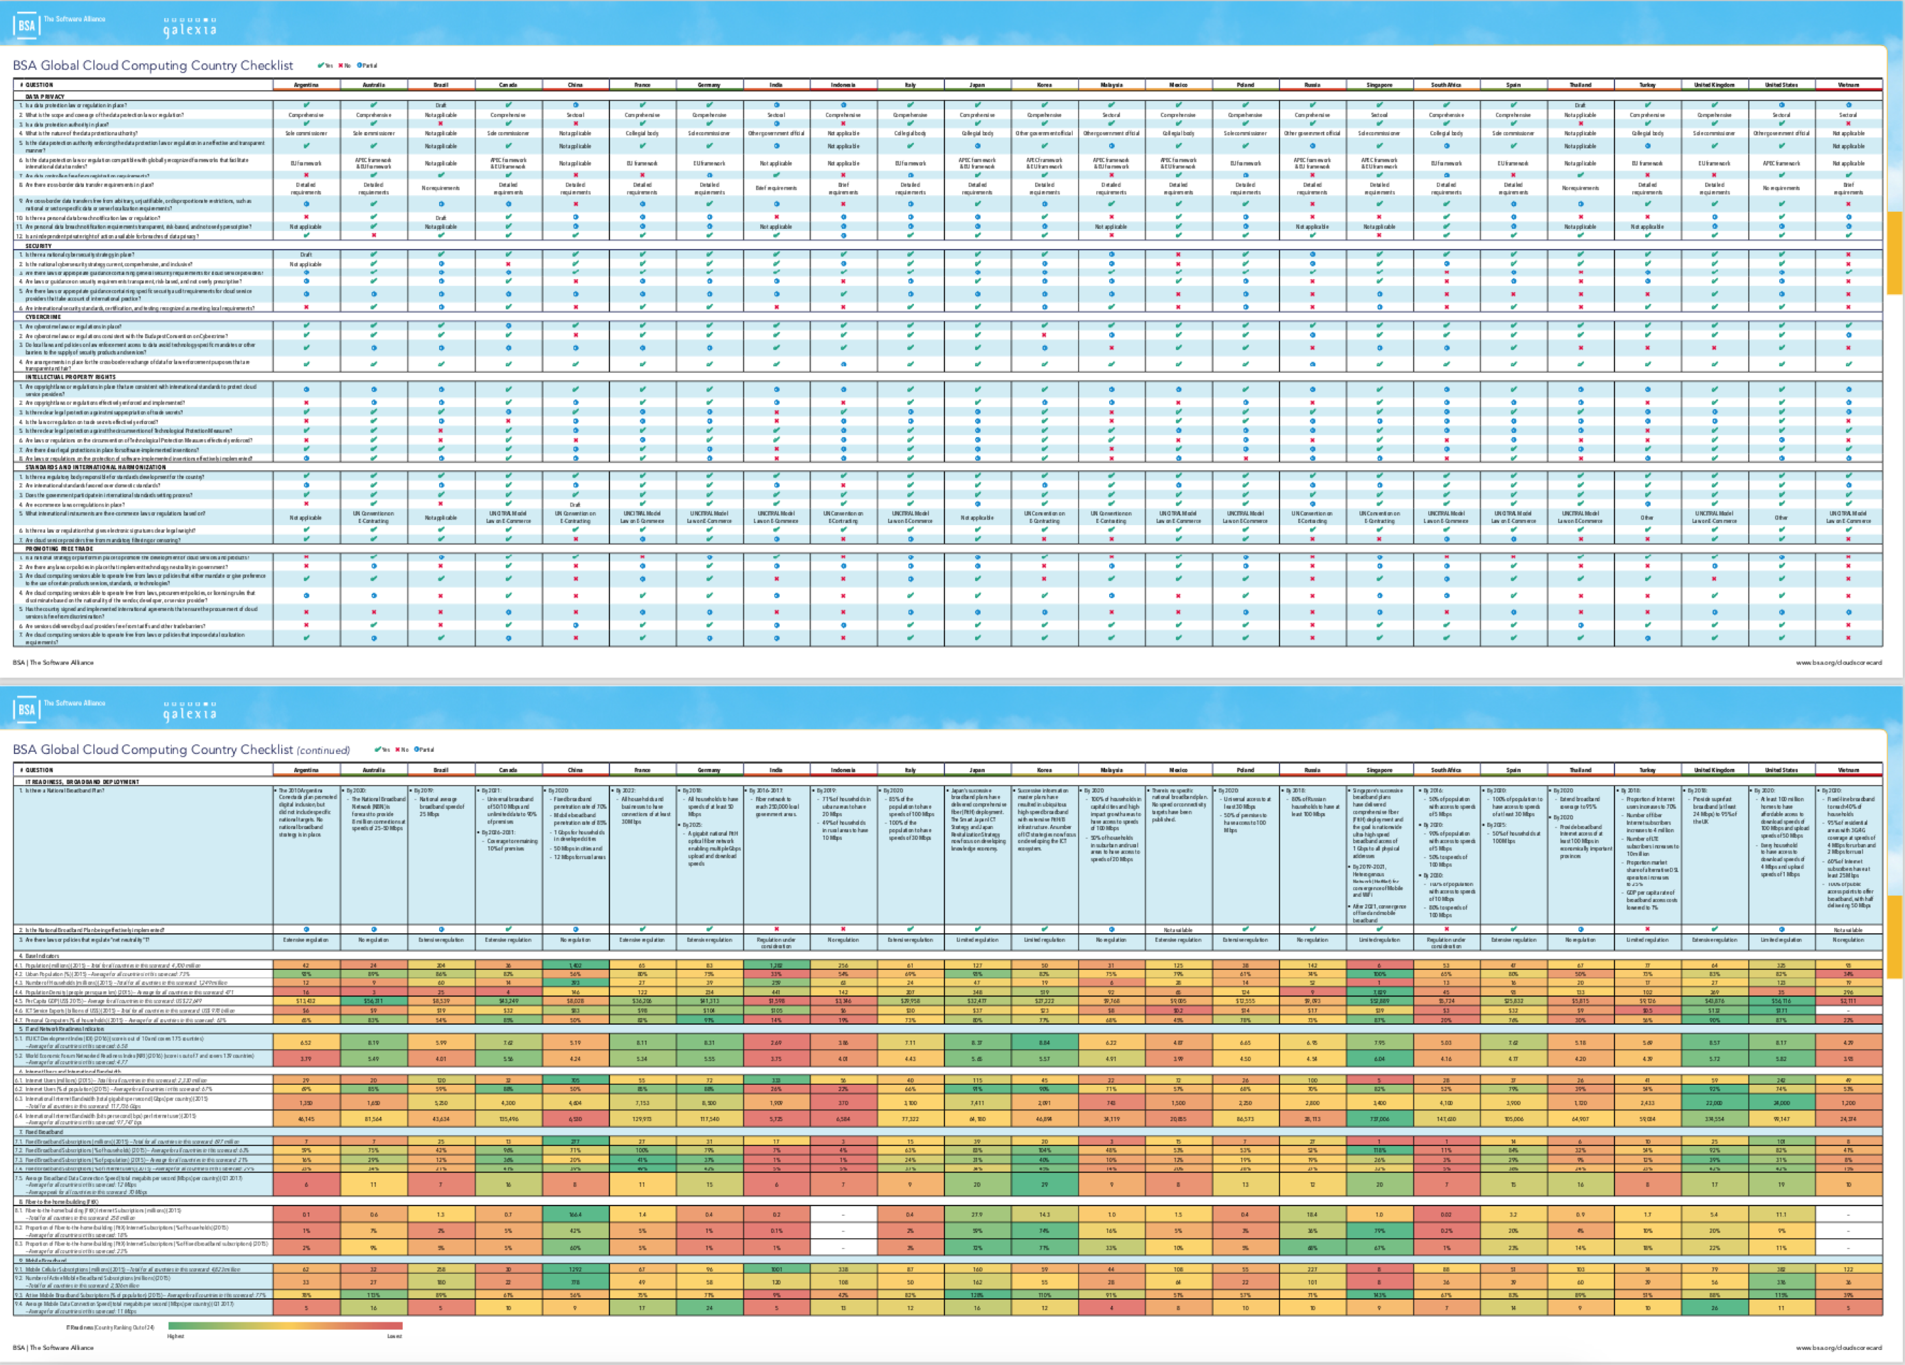
Task: Click China's partial circle for data protection law question
Action: [575, 106]
